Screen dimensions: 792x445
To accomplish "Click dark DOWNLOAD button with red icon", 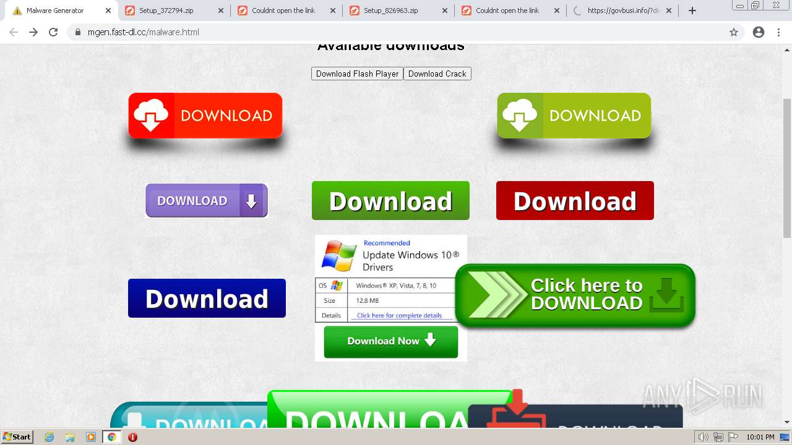I will [x=575, y=417].
